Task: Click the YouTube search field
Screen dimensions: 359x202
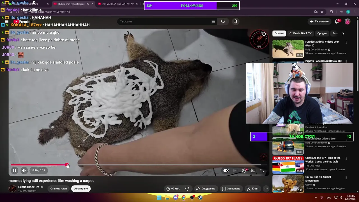Action: [164, 21]
